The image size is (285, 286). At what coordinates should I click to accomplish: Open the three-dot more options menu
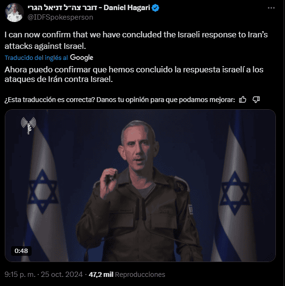click(271, 8)
